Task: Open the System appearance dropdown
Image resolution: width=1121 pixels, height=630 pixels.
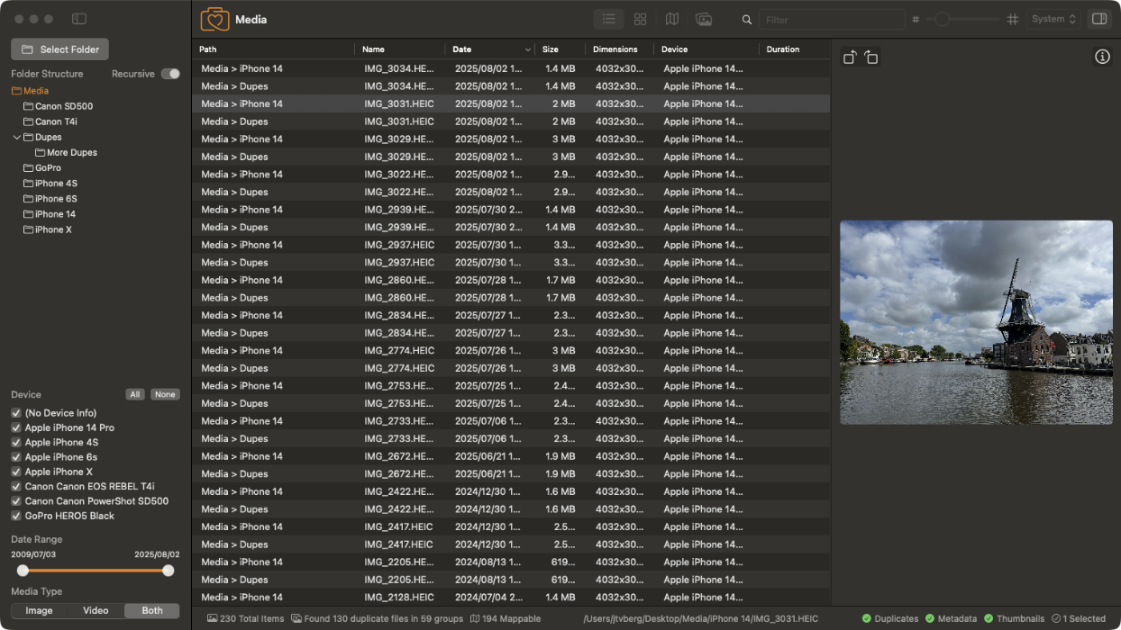Action: click(x=1053, y=18)
